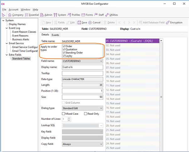Image resolution: width=189 pixels, height=152 pixels.
Task: Go to last record arrow
Action: [x=134, y=23]
